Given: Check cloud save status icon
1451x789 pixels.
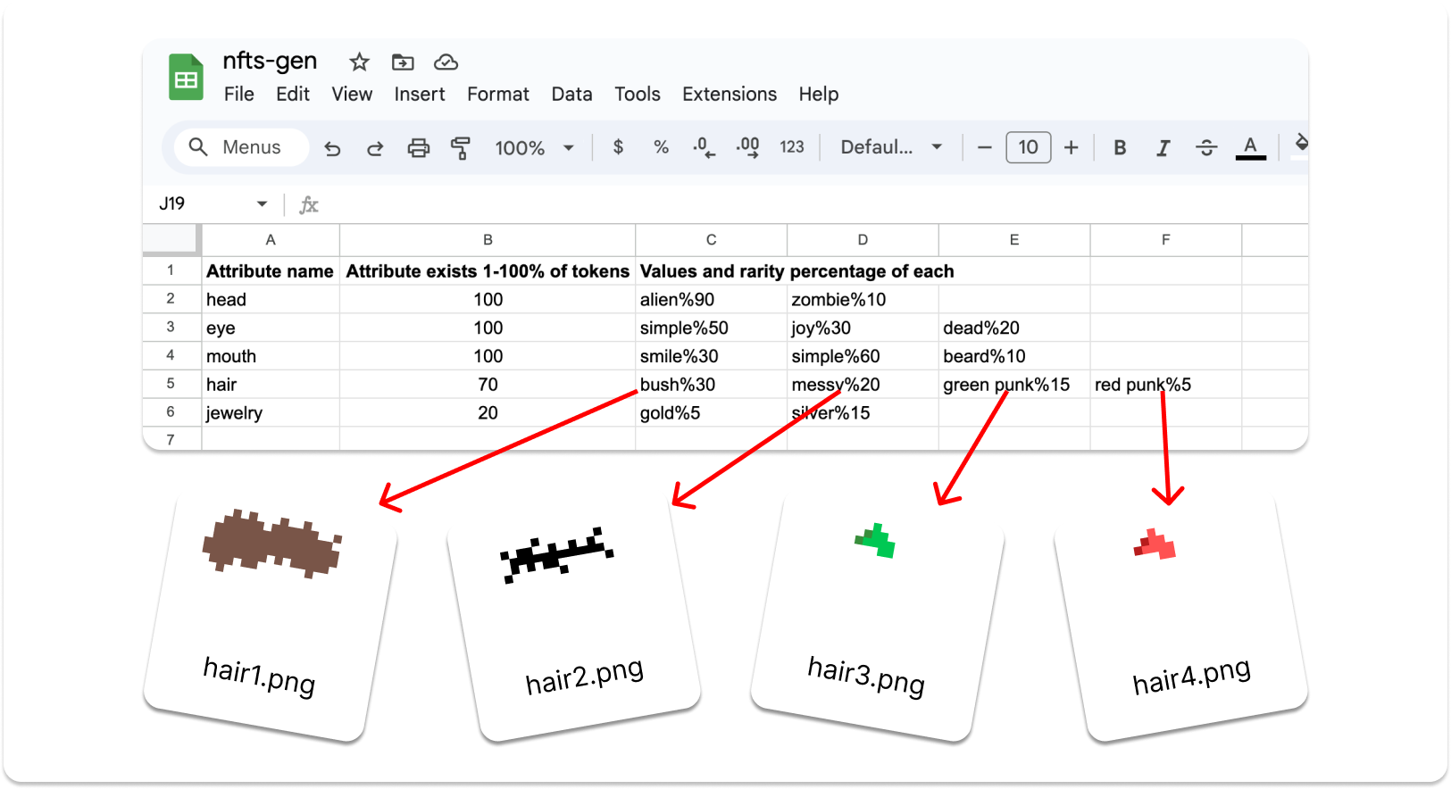Looking at the screenshot, I should [446, 62].
